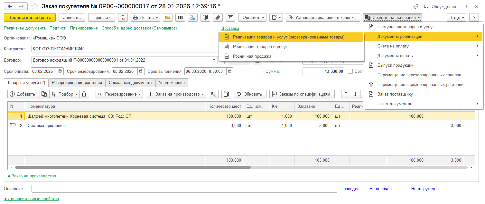
Task: Open calendar for Срок оплаты date
Action: click(60, 71)
